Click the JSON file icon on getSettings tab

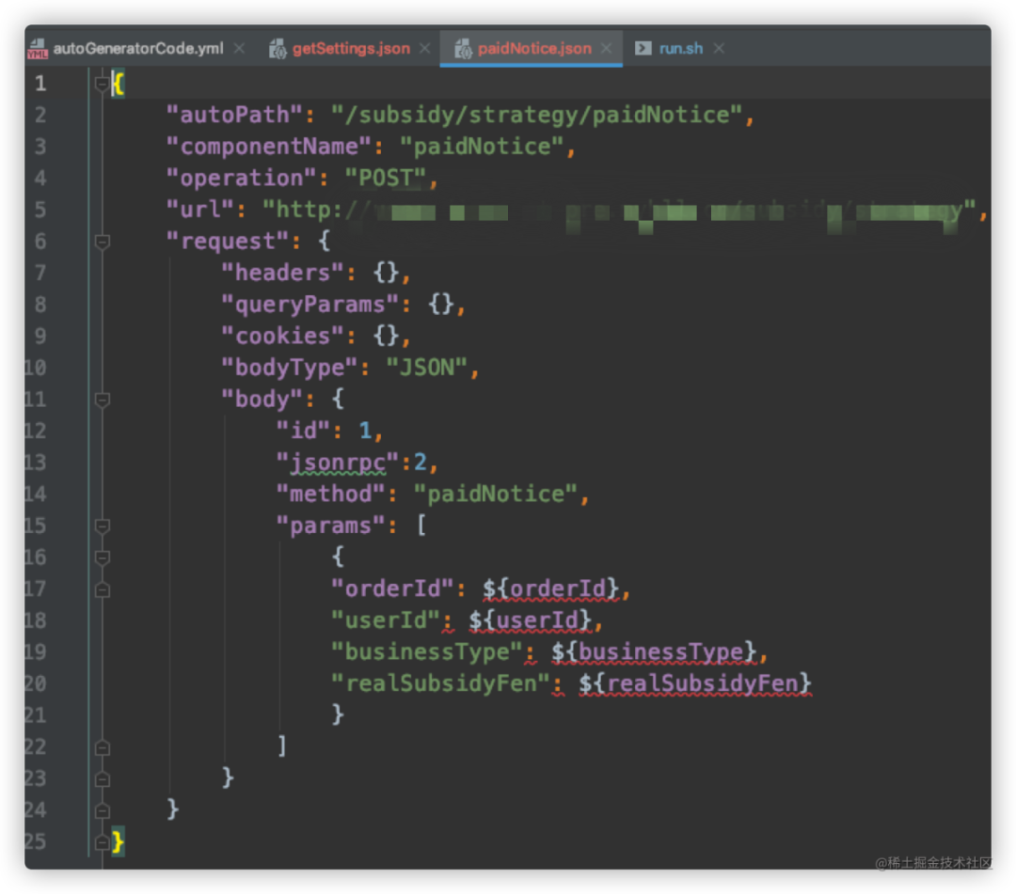278,49
